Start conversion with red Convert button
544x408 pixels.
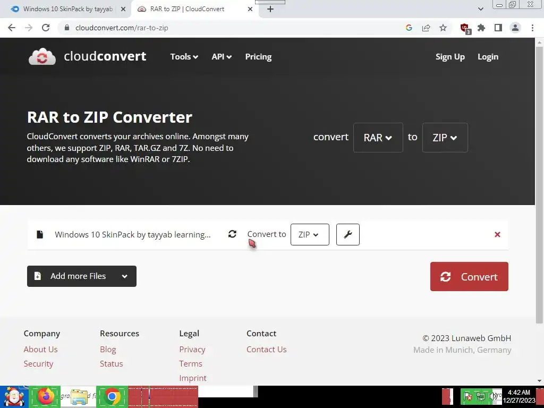469,276
